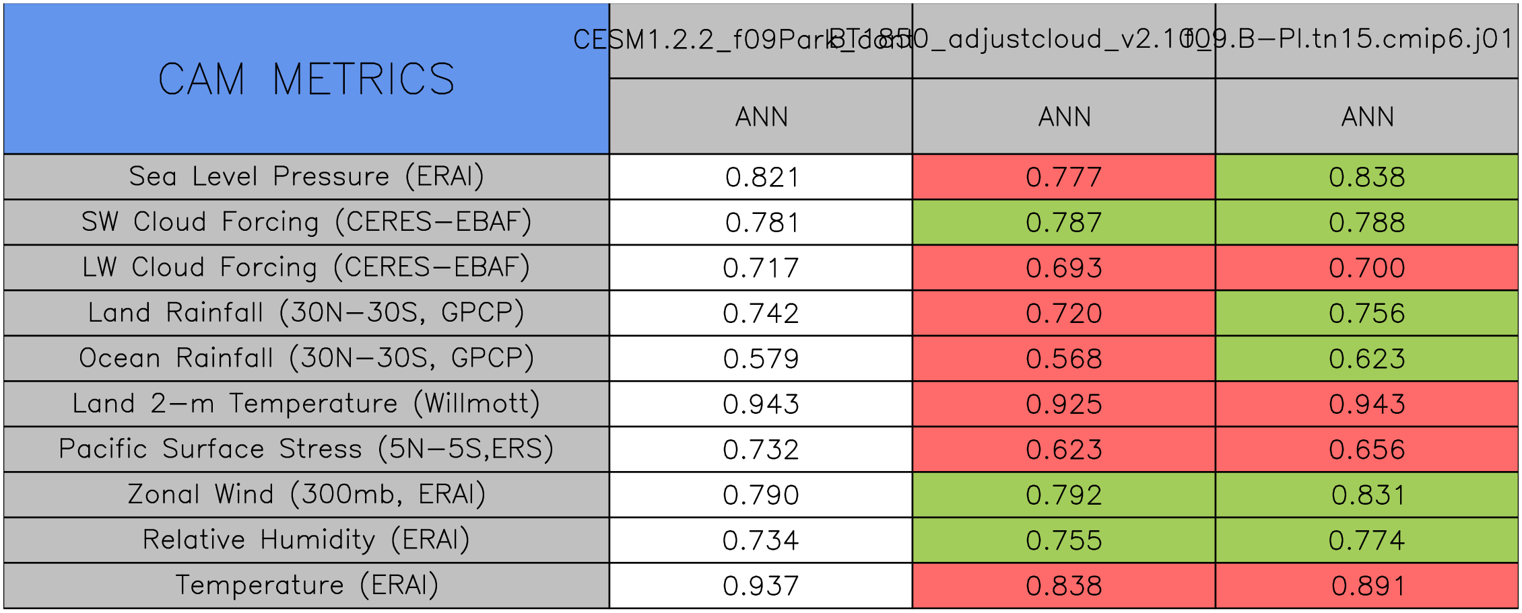Select the Pacific Surface Stress (5N-5S,ERS) label
1522x613 pixels.
pos(306,449)
